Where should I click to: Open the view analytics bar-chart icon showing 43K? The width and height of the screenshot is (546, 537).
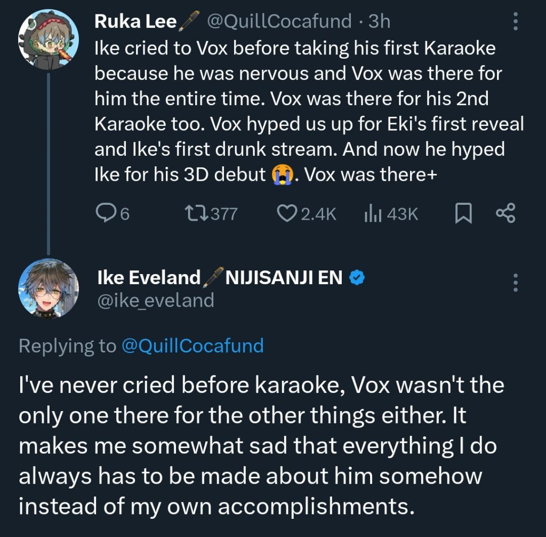coord(371,214)
